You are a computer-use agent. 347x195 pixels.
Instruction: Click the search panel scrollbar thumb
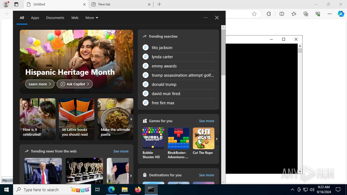pos(223,52)
